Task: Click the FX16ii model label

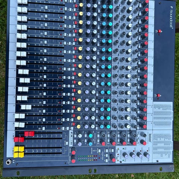Action: click(x=71, y=138)
